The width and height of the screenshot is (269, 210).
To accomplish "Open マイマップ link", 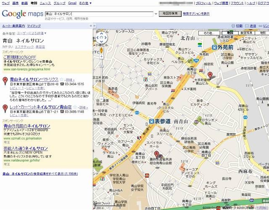I will 34,26.
